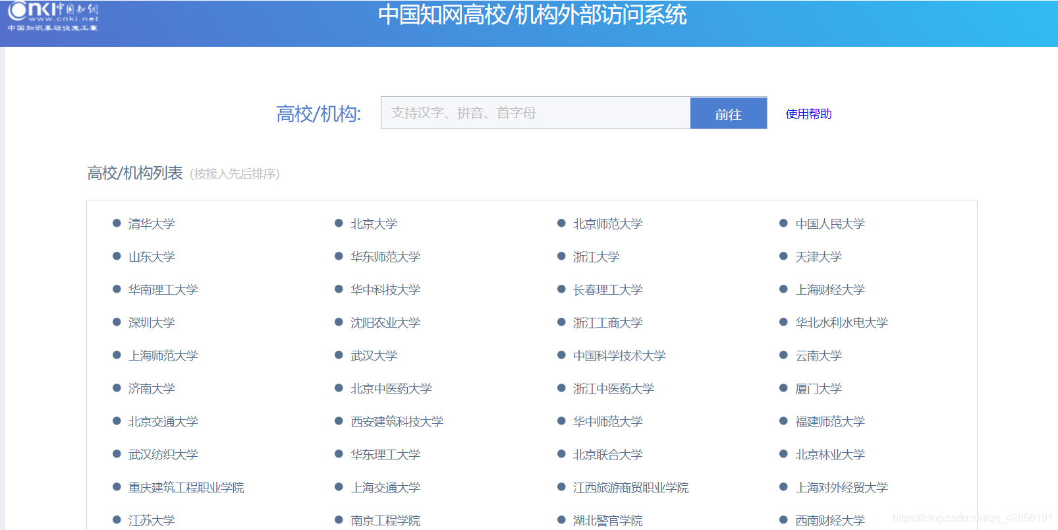Screen dimensions: 1058x530
Task: Select 济南大学 from the list
Action: [x=152, y=389]
